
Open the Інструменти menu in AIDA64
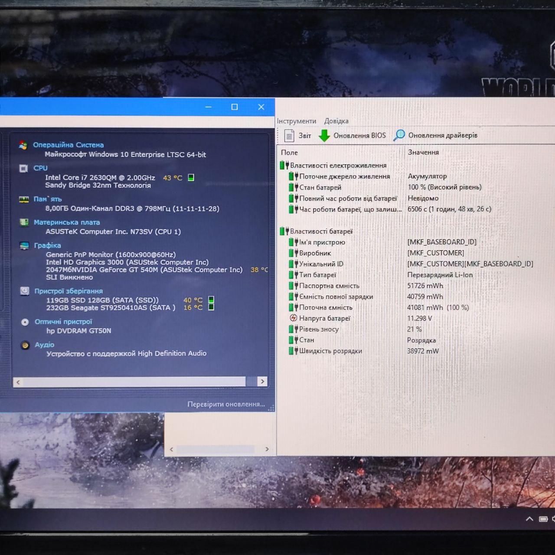coord(297,121)
